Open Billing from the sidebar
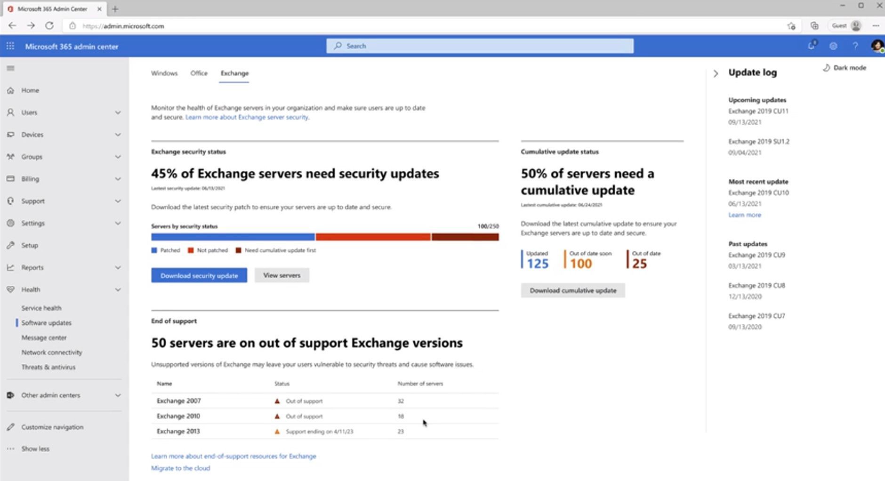Image resolution: width=885 pixels, height=481 pixels. tap(30, 179)
